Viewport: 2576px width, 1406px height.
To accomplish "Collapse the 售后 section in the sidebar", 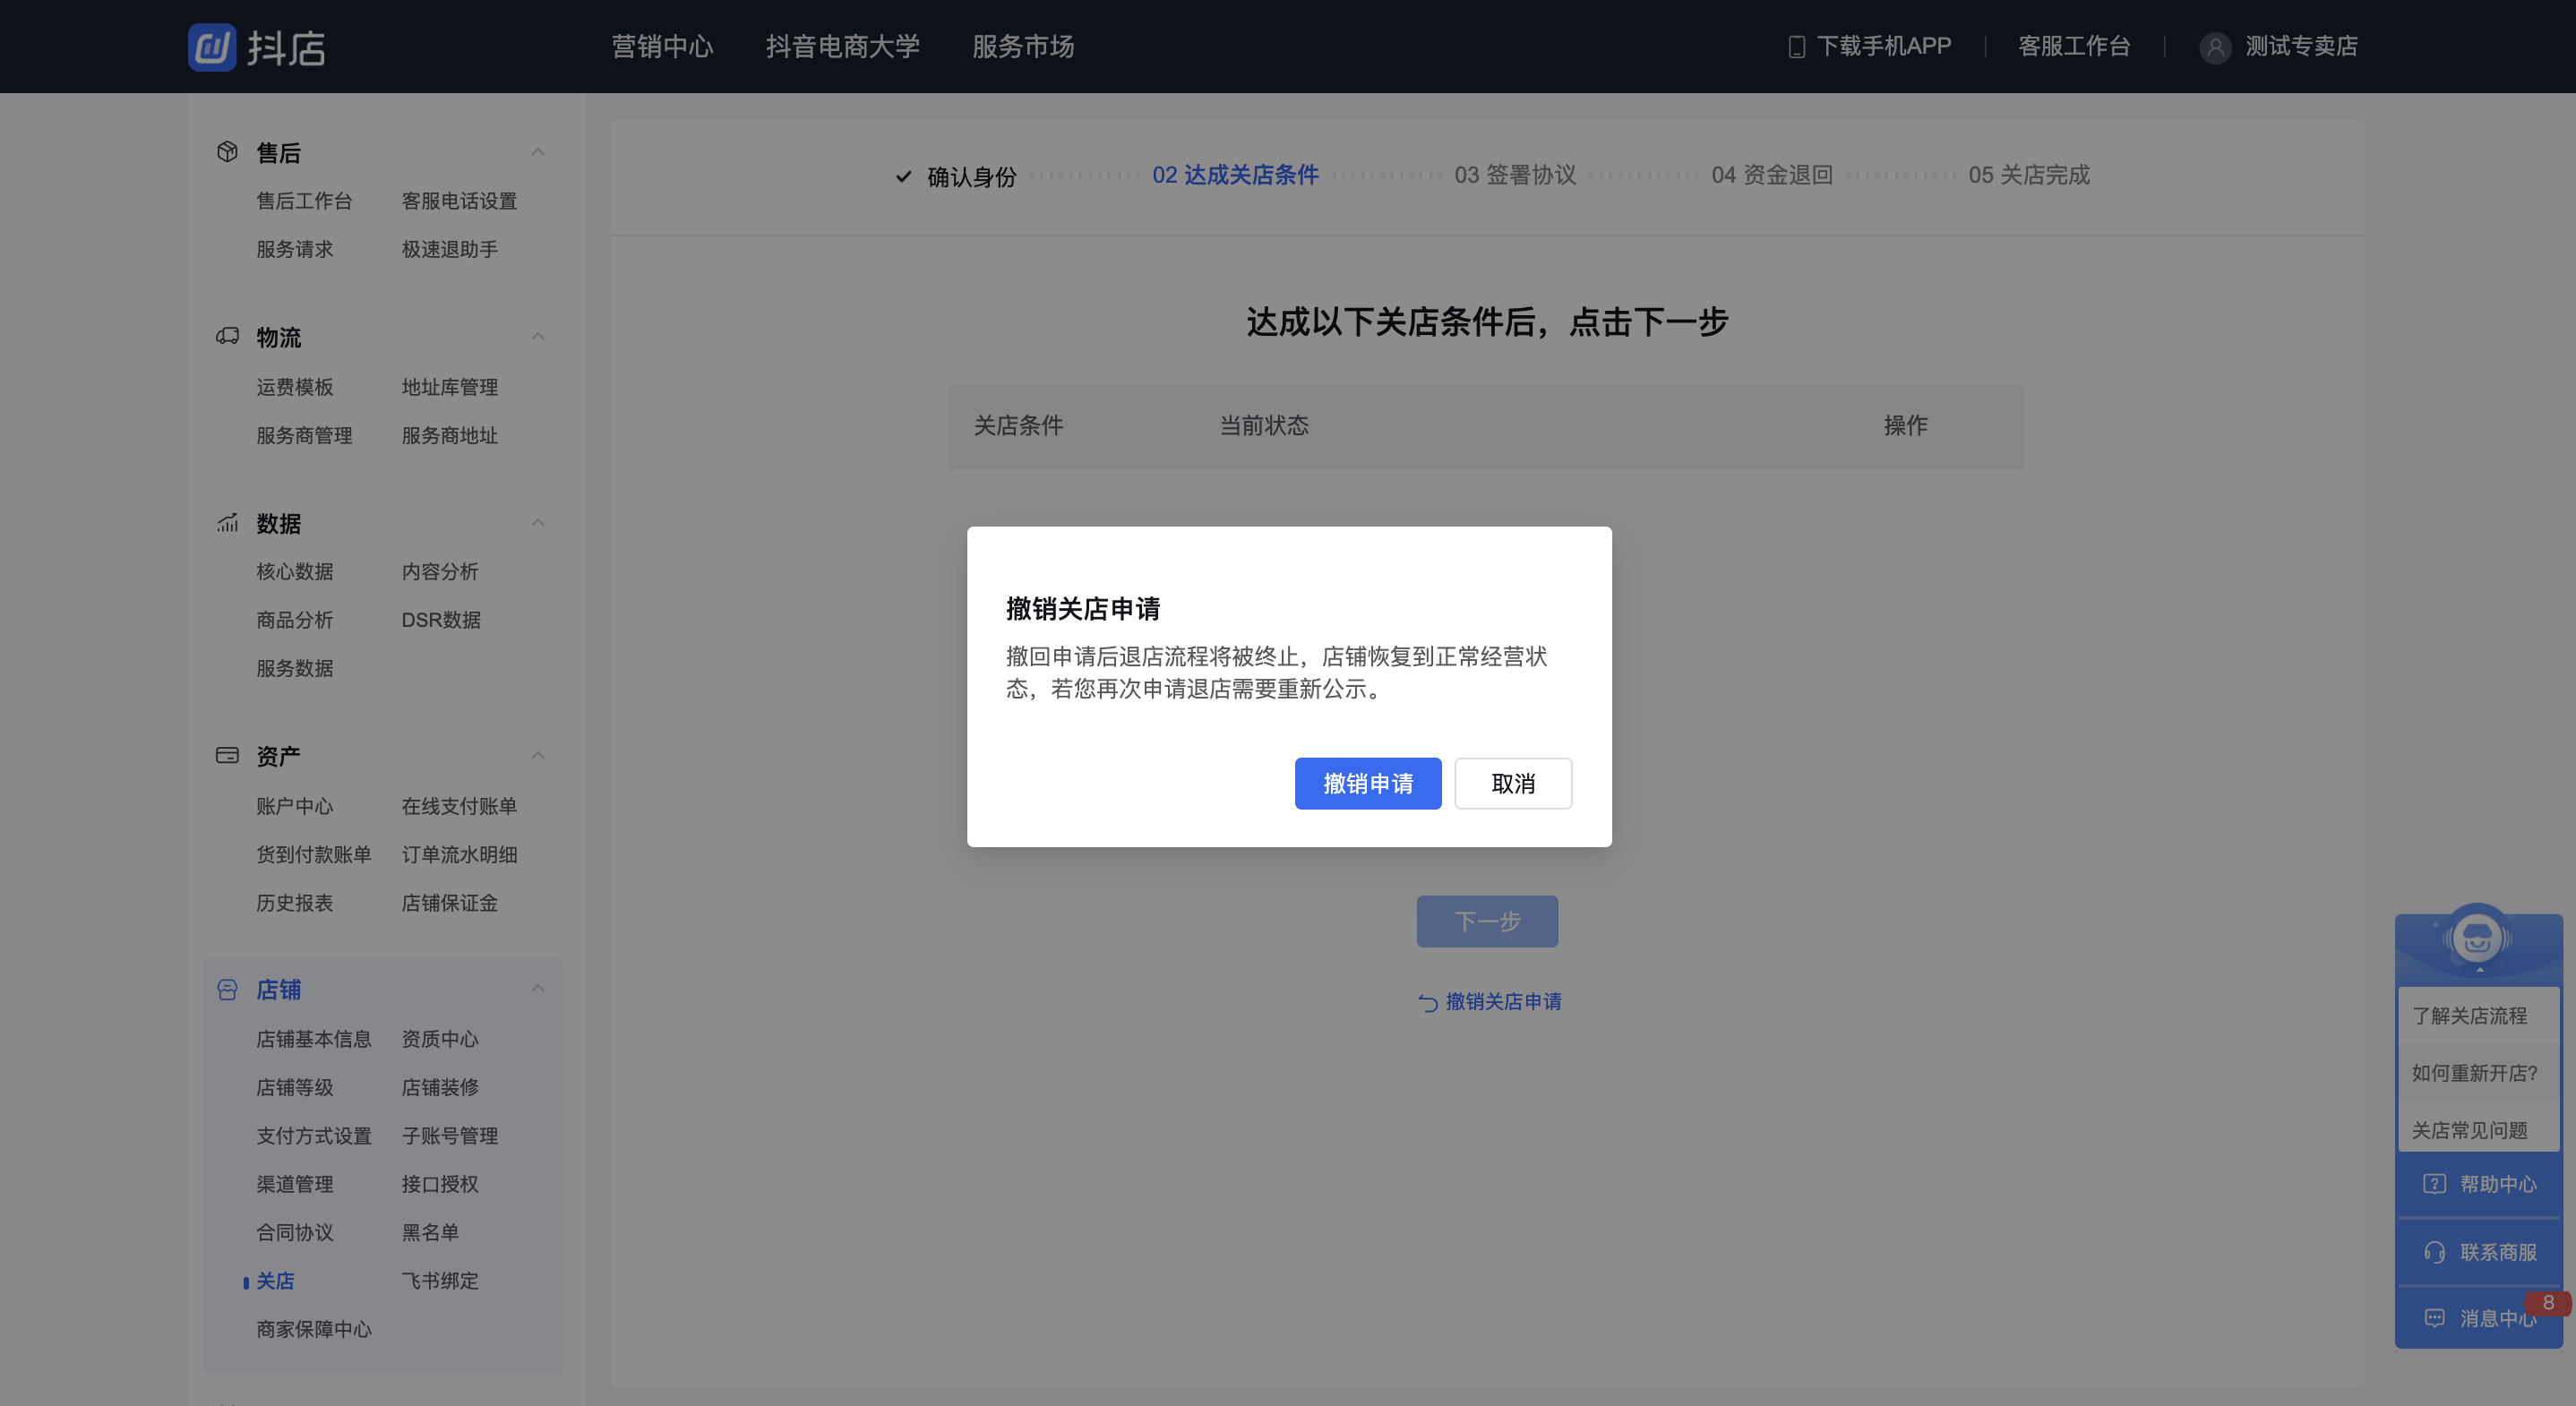I will [539, 151].
